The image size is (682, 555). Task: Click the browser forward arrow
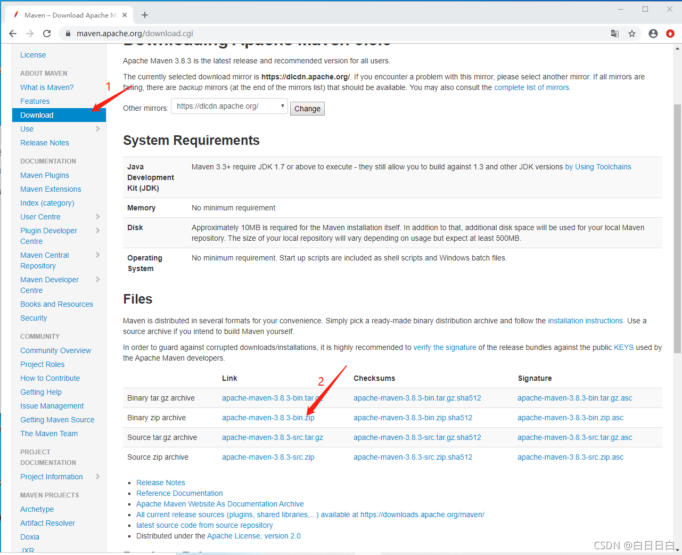tap(30, 34)
